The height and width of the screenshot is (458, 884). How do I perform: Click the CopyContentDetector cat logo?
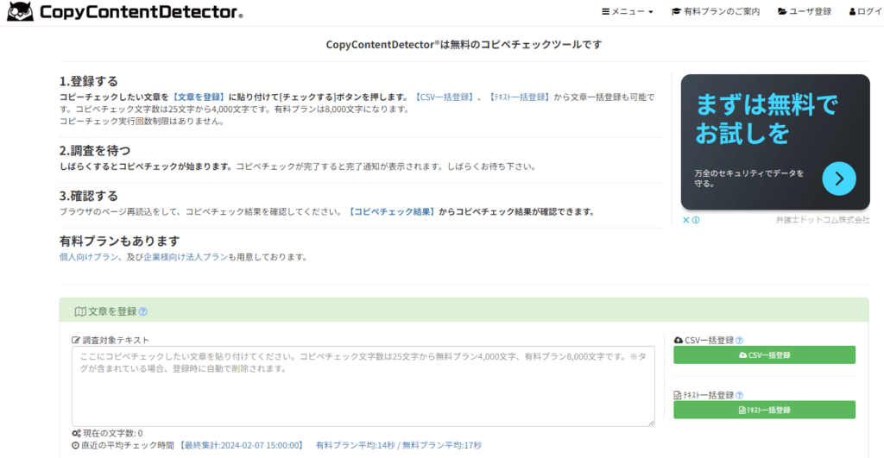tap(21, 12)
